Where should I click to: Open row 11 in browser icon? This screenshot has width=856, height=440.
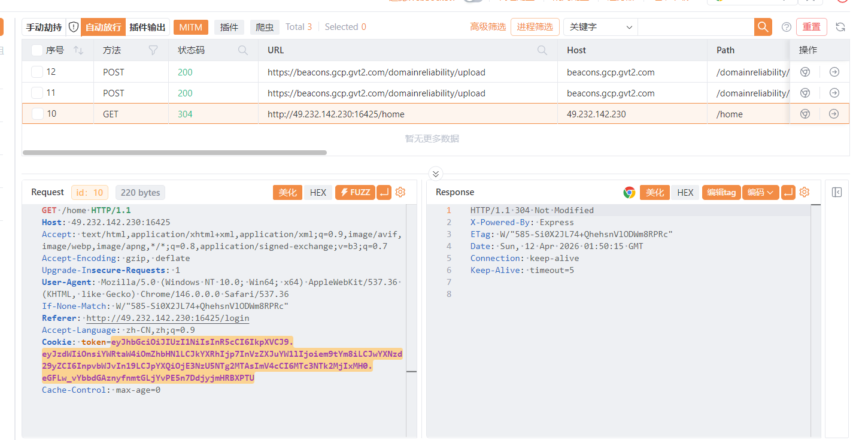[805, 93]
